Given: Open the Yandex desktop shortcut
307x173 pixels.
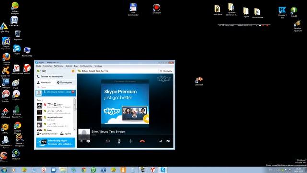Looking at the screenshot, I should point(27,69).
